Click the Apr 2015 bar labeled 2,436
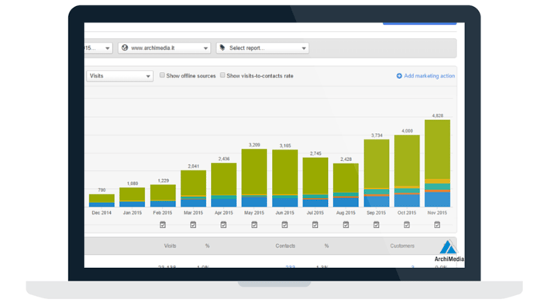This screenshot has width=551, height=306. tap(224, 185)
